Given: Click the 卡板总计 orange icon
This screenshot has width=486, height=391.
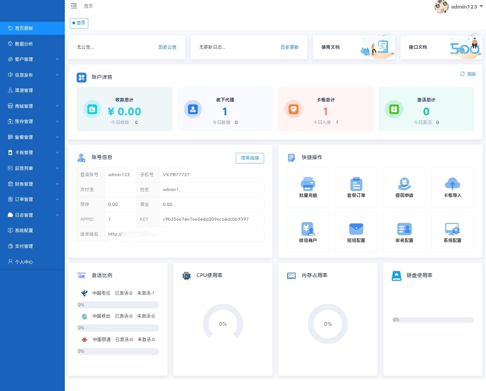Looking at the screenshot, I should tap(293, 109).
